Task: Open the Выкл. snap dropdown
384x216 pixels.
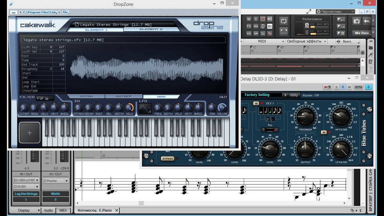Action: pos(347,41)
